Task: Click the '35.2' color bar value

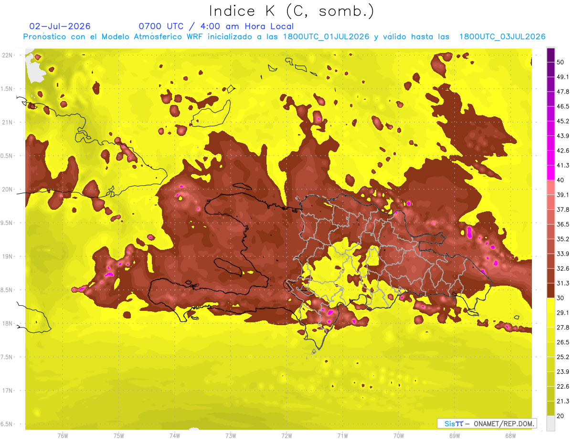Action: [x=562, y=239]
